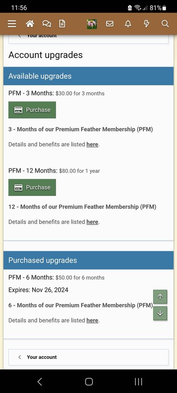Open the articles document icon
The image size is (177, 393).
click(62, 24)
